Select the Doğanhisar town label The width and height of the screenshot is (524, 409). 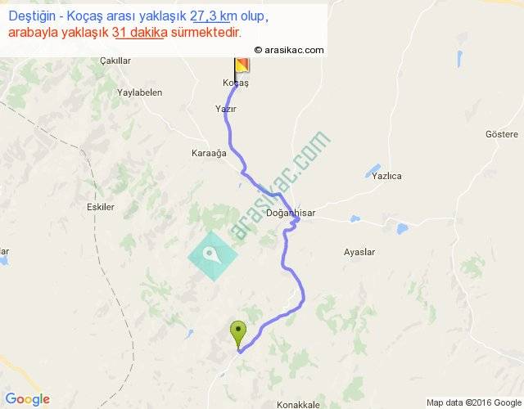click(291, 213)
